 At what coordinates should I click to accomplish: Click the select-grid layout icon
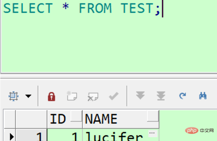(14, 96)
